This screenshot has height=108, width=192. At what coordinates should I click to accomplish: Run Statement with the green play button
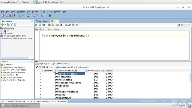click(36, 25)
